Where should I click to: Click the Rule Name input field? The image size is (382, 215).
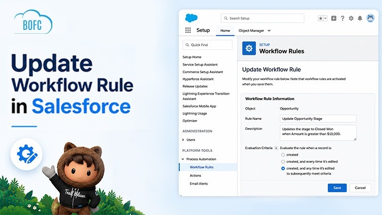point(318,118)
